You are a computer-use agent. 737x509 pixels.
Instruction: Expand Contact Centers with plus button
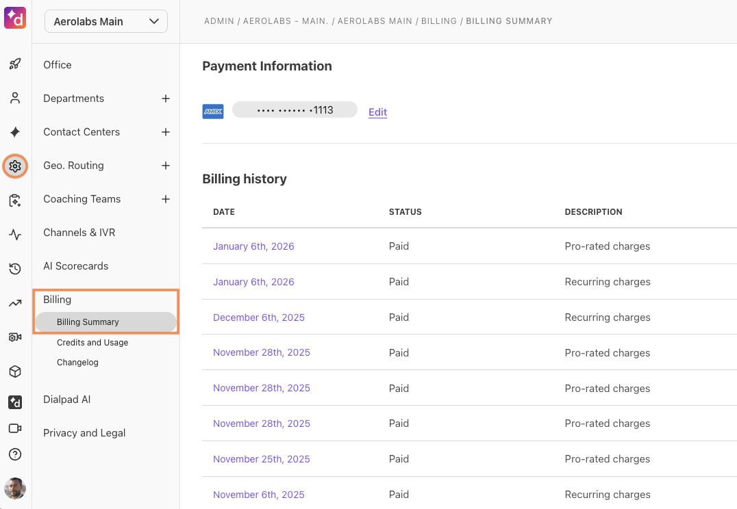[165, 132]
